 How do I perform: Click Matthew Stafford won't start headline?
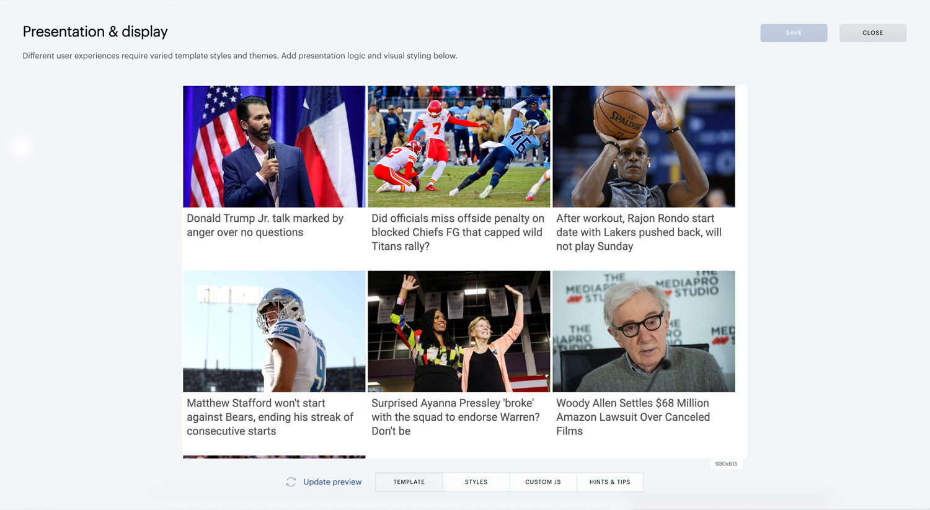point(270,417)
